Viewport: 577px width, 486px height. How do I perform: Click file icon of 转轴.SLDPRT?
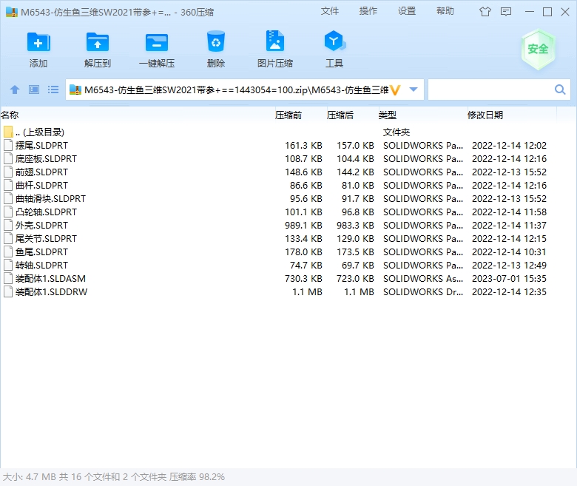coord(8,265)
